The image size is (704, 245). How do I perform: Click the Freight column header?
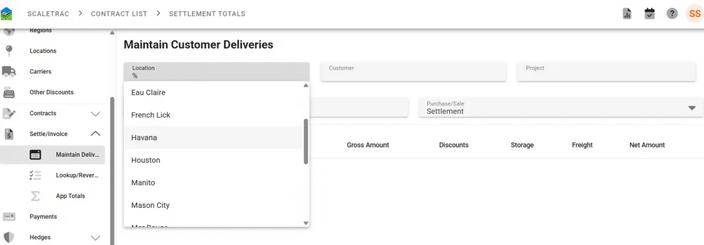click(583, 145)
